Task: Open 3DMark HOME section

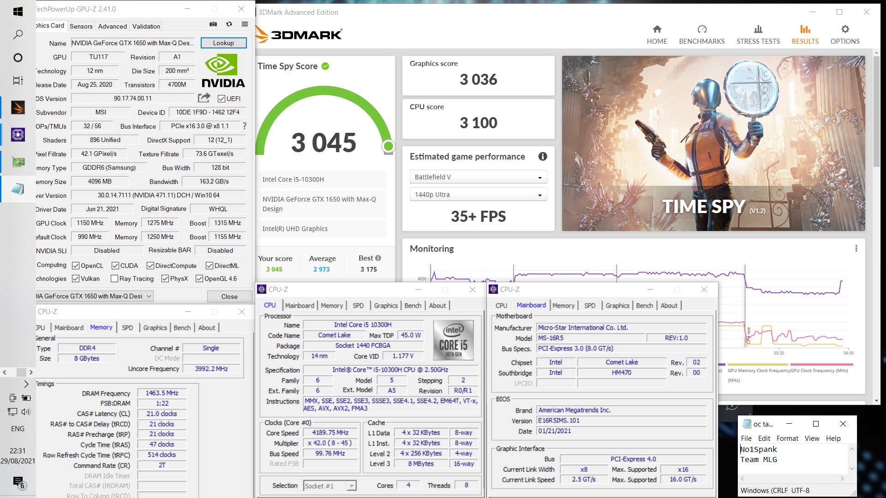Action: click(x=657, y=35)
